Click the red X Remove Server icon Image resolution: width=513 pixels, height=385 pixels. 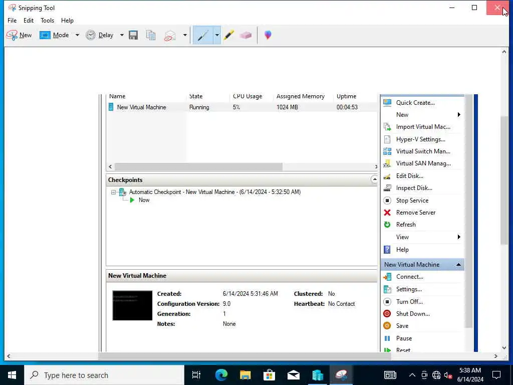(x=387, y=213)
